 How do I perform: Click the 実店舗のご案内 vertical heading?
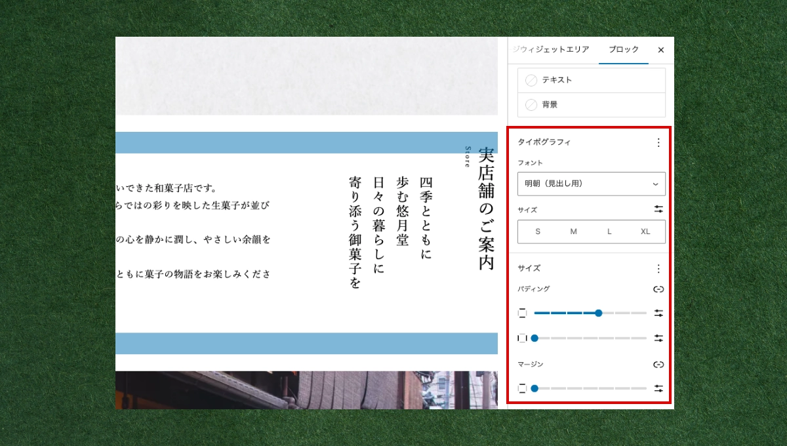(x=486, y=209)
